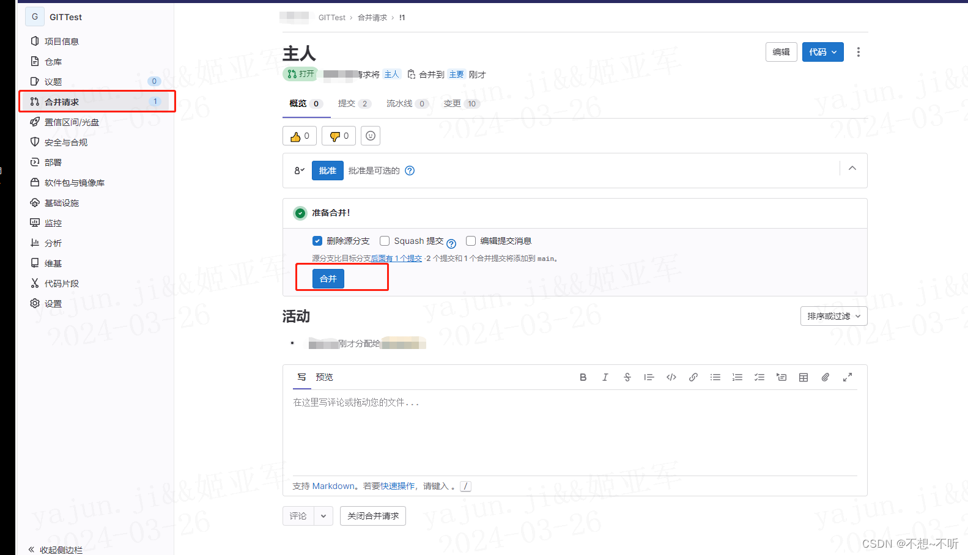Open 项目信息 in the sidebar
The height and width of the screenshot is (555, 968).
61,42
